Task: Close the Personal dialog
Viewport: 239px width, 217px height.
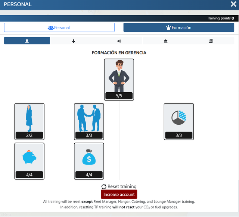Action: click(233, 4)
